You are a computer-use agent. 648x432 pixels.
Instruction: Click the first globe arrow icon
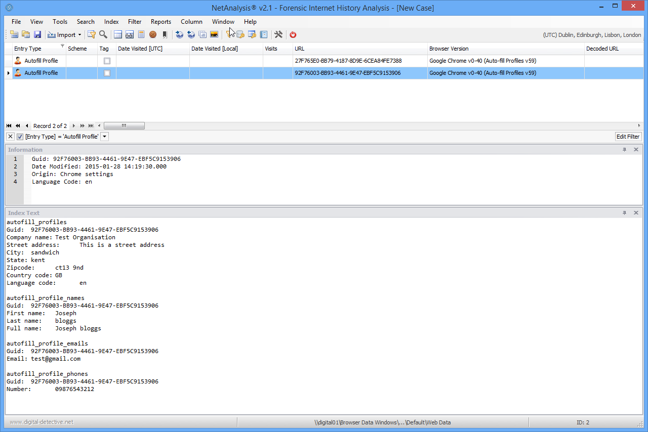[179, 34]
